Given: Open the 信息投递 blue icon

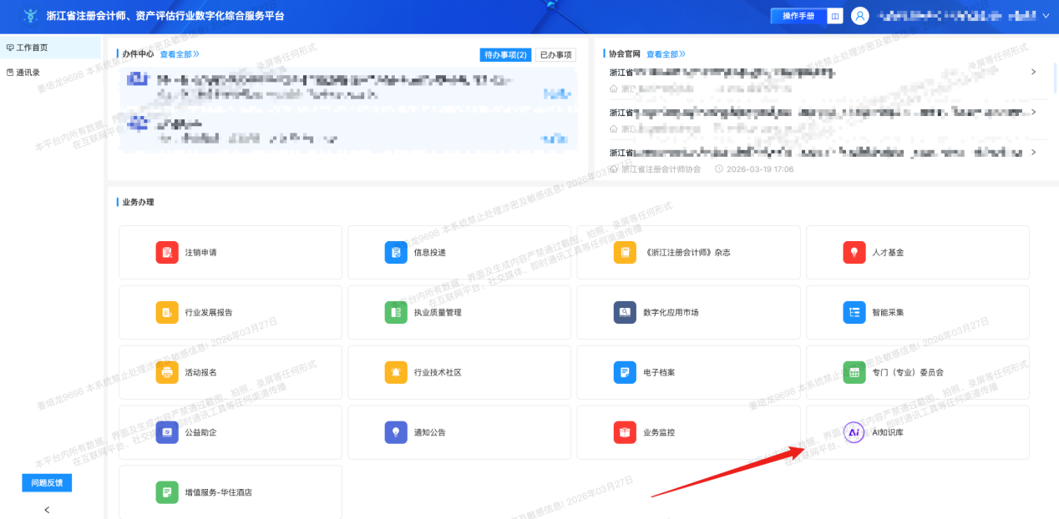Looking at the screenshot, I should click(396, 252).
